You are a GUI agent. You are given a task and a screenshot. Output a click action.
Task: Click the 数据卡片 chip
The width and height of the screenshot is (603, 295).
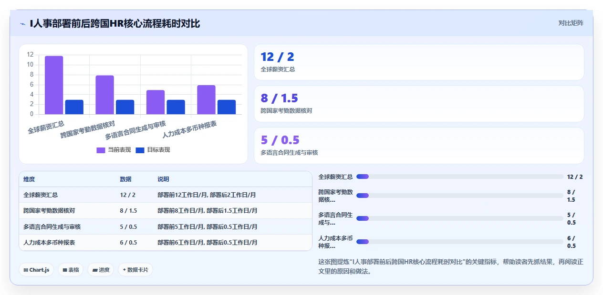(x=135, y=270)
